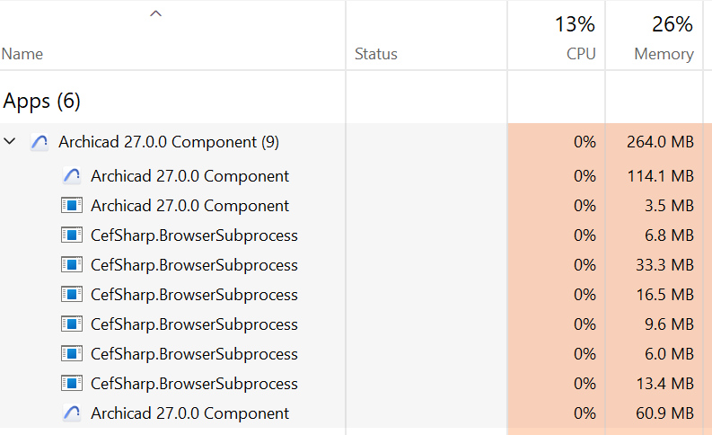This screenshot has width=712, height=435.
Task: Sort by the Status column header
Action: 376,54
